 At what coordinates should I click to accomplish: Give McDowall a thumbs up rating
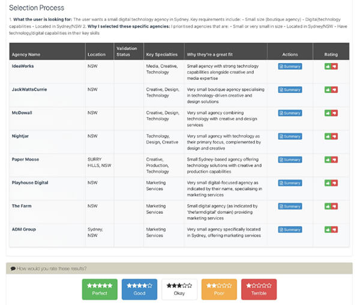click(327, 113)
